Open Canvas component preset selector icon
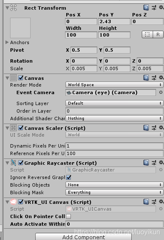 click(x=154, y=78)
